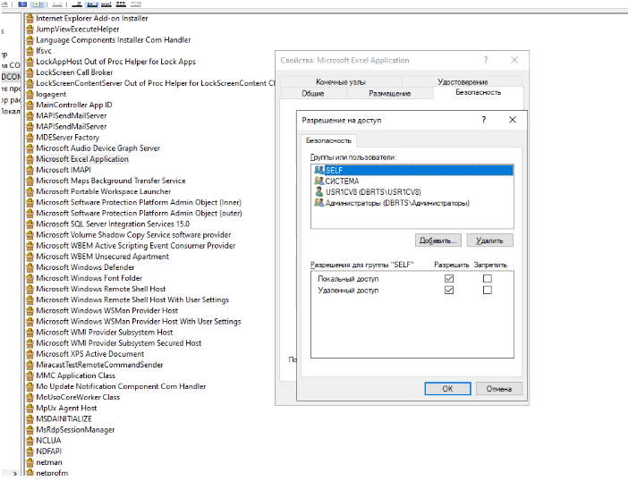637x481 pixels.
Task: Click the СИСТЕМА group icon
Action: (x=319, y=181)
